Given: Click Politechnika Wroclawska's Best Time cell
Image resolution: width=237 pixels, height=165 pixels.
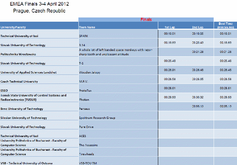Looking at the screenshot, I should [x=225, y=52].
